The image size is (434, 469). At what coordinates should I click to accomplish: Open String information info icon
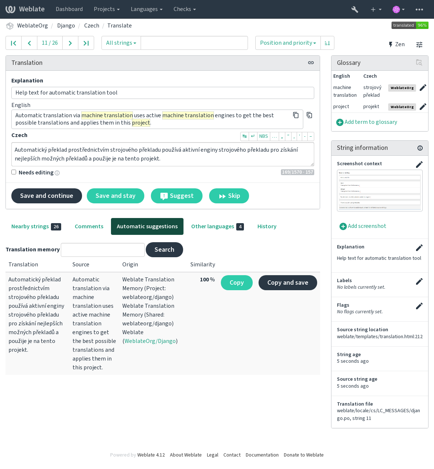[x=420, y=148]
